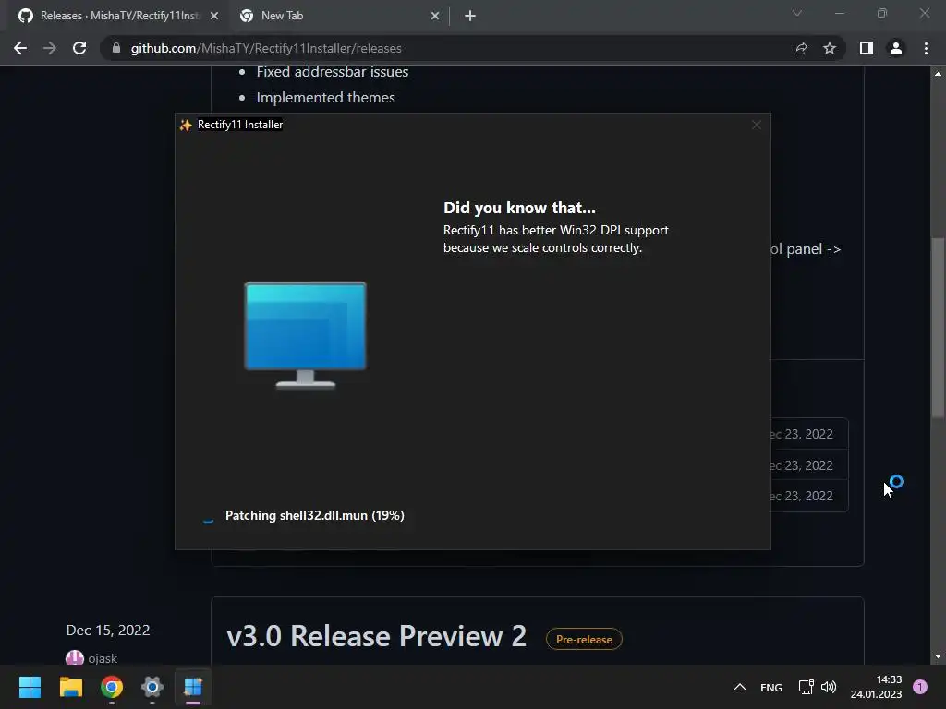Close the Rectify11 Installer window
The image size is (946, 709).
click(x=756, y=125)
